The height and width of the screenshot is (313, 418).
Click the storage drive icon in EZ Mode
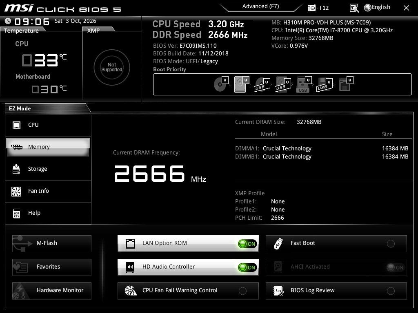tap(16, 169)
